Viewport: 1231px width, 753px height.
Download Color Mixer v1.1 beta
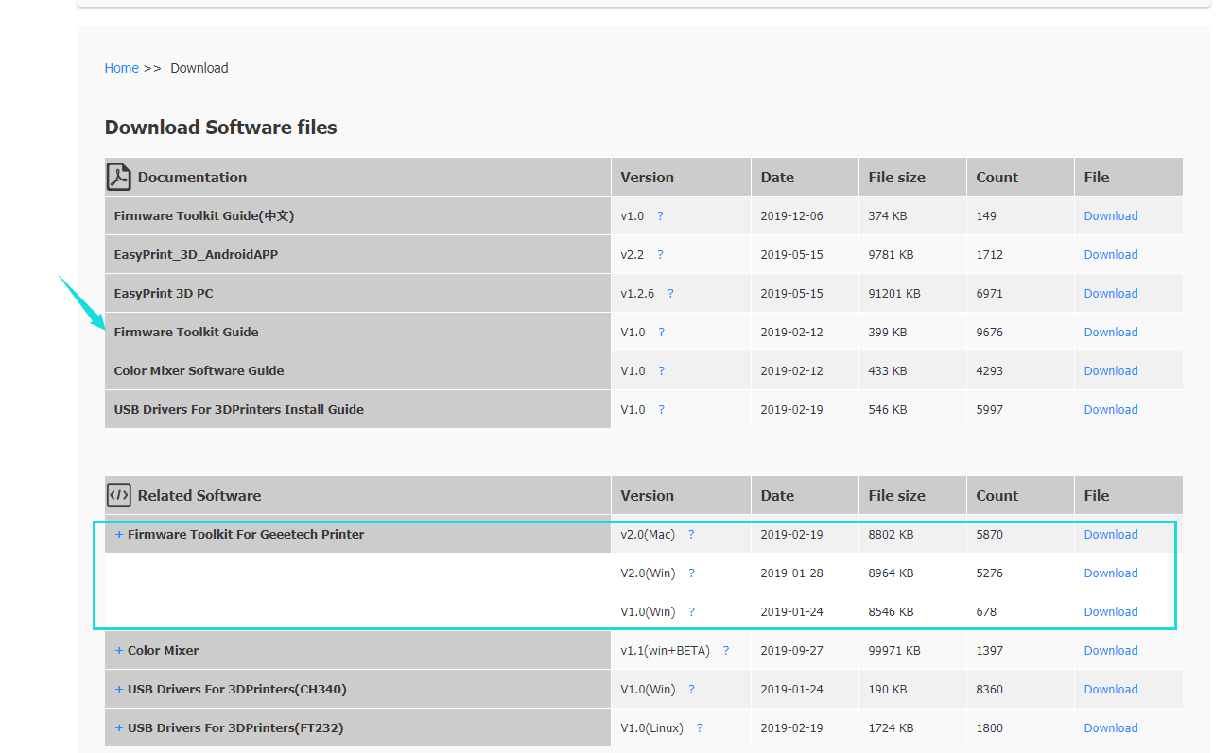1111,651
